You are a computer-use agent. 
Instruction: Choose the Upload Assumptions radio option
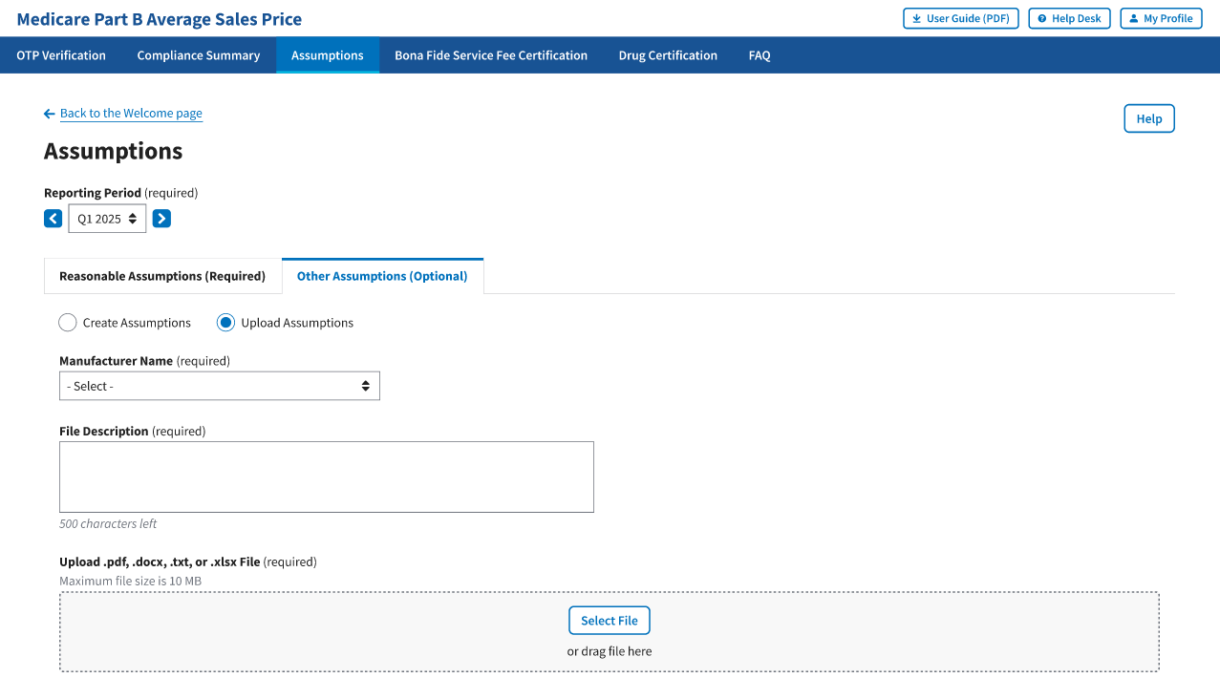pos(225,323)
